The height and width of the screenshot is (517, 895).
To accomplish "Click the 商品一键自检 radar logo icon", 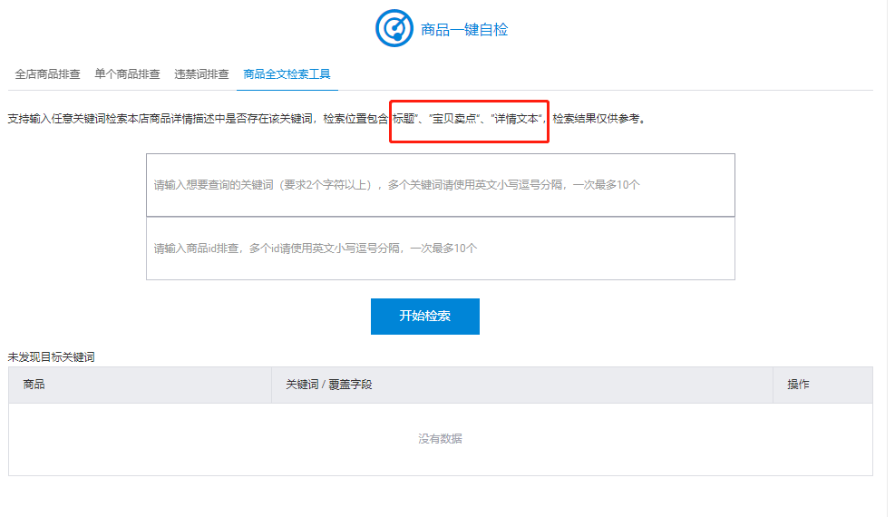I will click(394, 29).
